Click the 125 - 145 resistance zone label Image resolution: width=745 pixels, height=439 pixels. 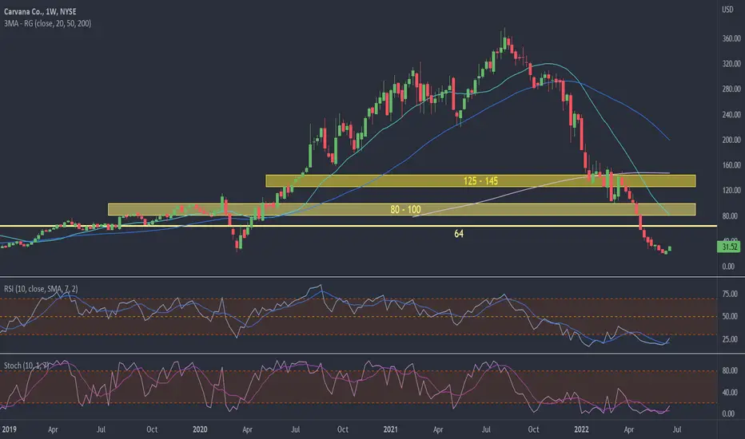click(480, 181)
